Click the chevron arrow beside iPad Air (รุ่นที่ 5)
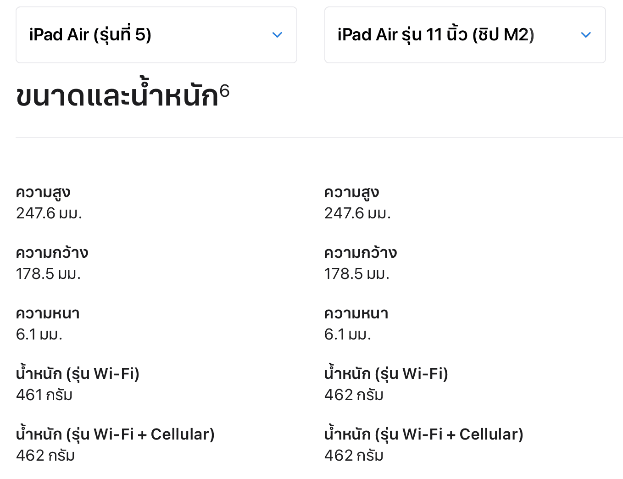The width and height of the screenshot is (623, 479). point(277,35)
